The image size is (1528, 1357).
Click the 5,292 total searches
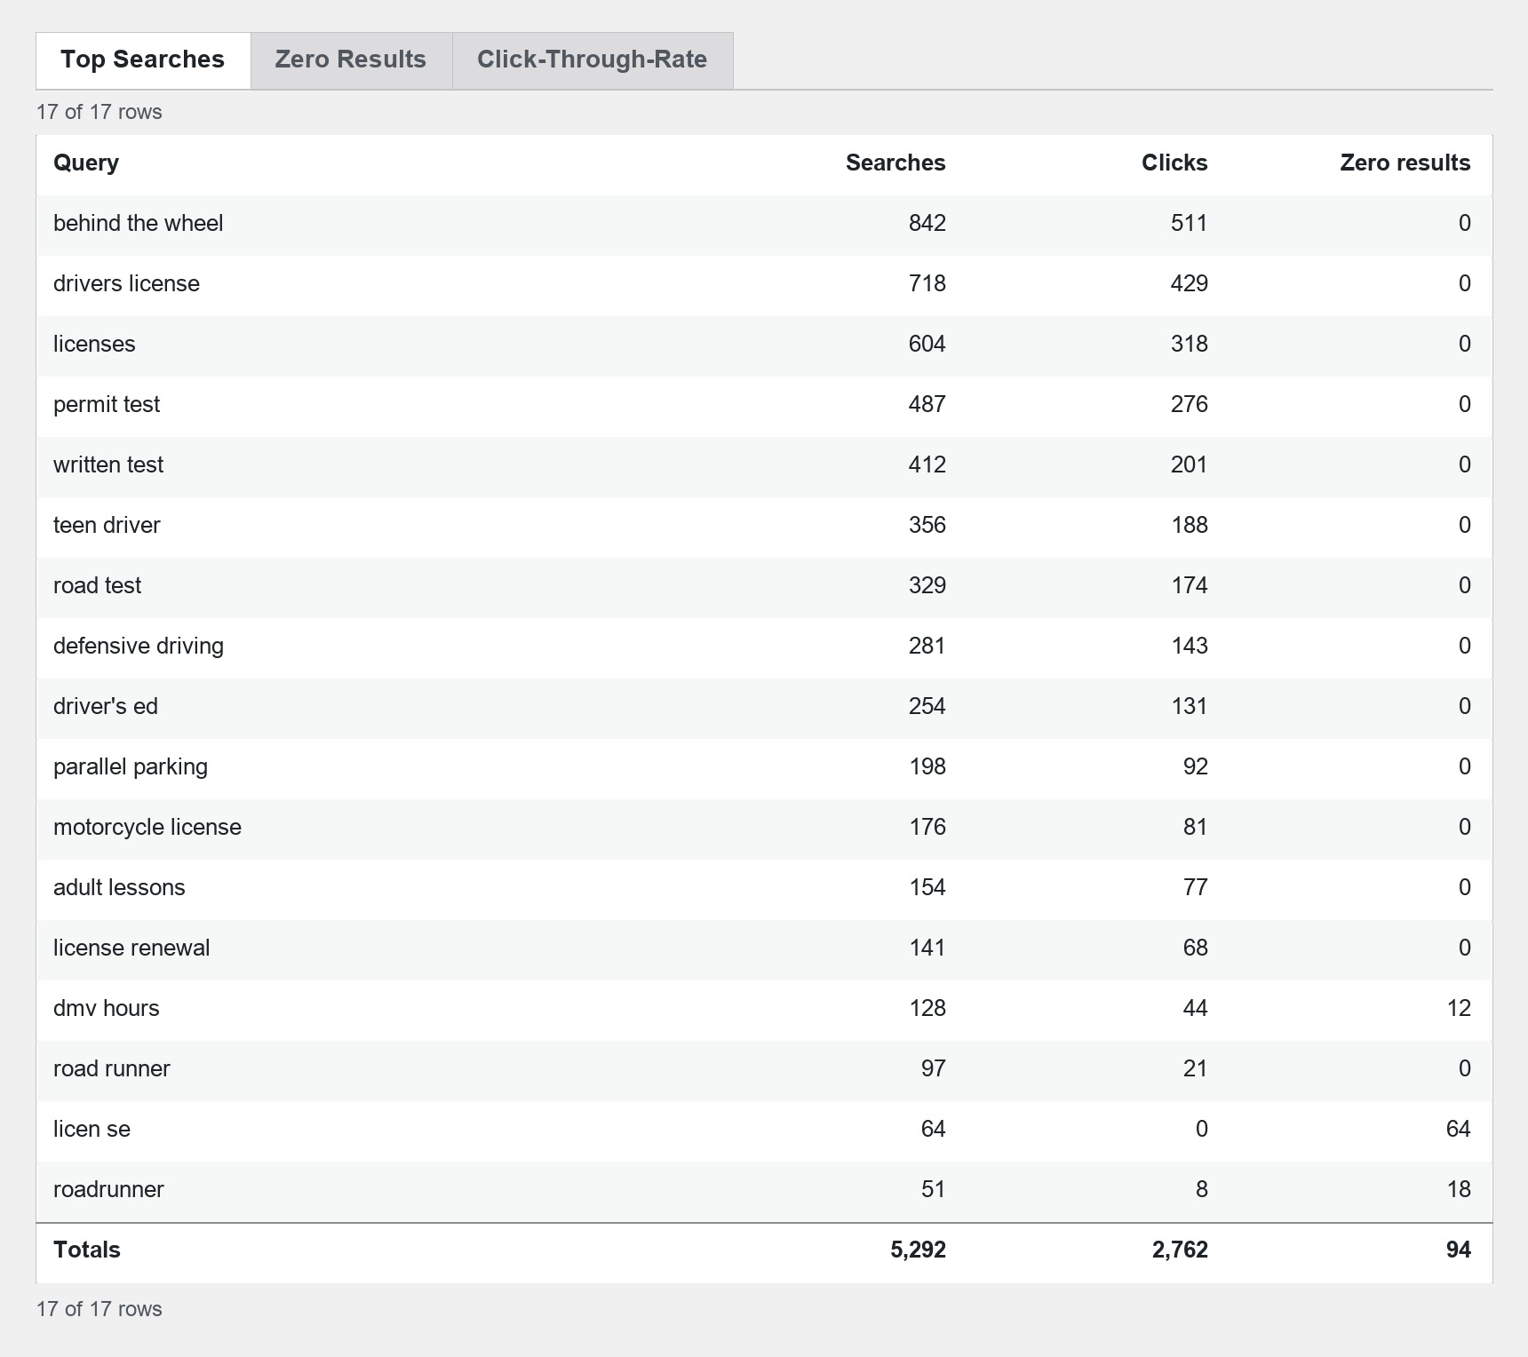pyautogui.click(x=919, y=1250)
